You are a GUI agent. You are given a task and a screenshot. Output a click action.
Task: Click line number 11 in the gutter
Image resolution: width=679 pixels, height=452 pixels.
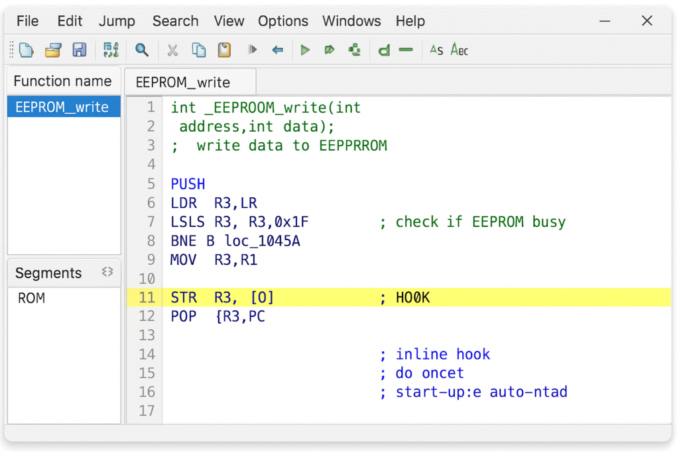[147, 298]
